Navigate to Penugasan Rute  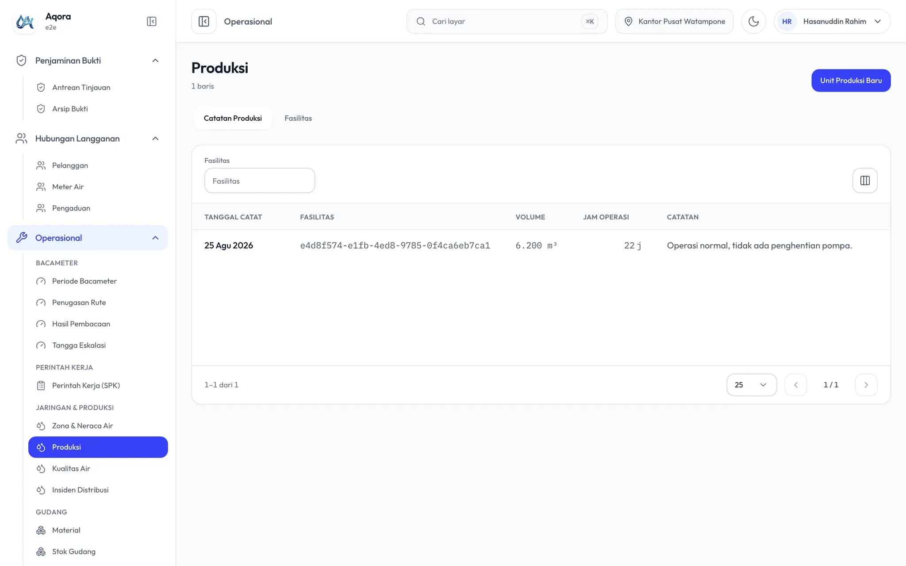(x=98, y=302)
